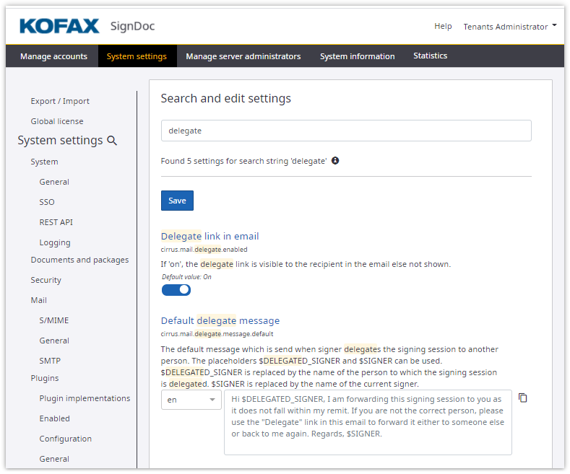This screenshot has height=474, width=570.
Task: Open the 'en' language dropdown
Action: tap(191, 400)
